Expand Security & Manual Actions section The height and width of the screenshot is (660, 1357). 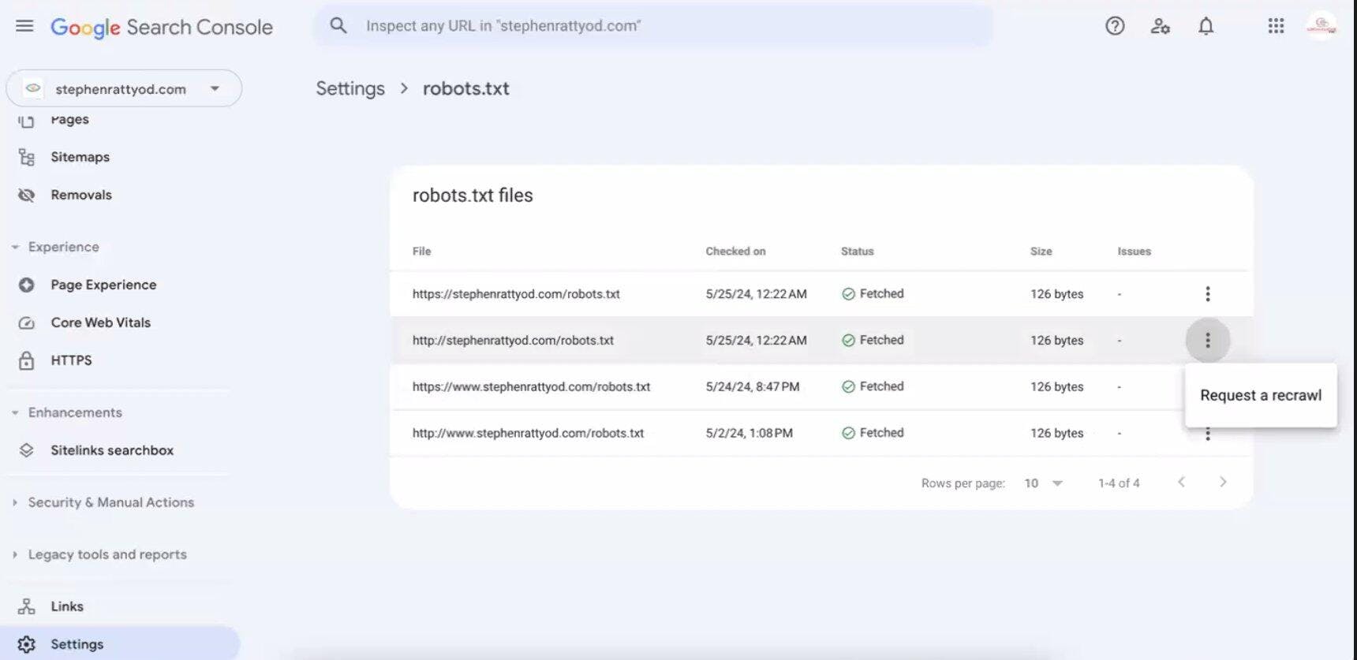pos(110,502)
